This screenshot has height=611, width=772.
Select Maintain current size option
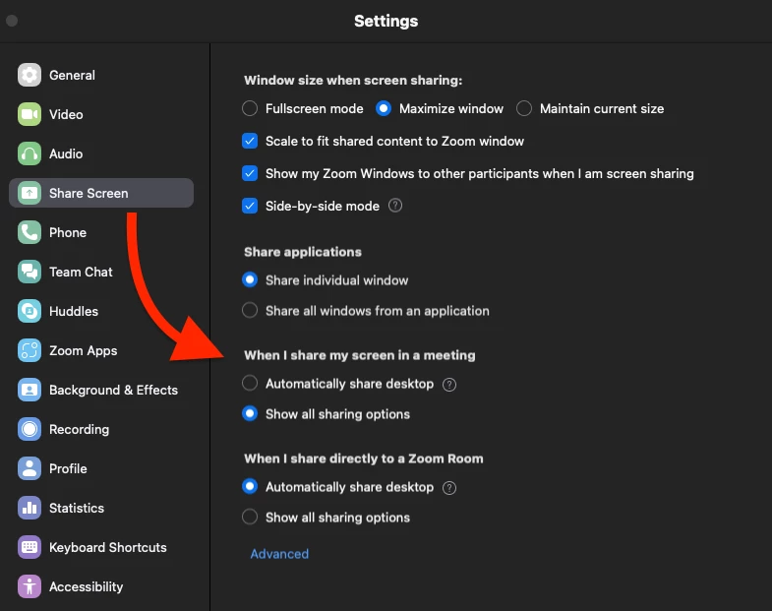(x=524, y=108)
